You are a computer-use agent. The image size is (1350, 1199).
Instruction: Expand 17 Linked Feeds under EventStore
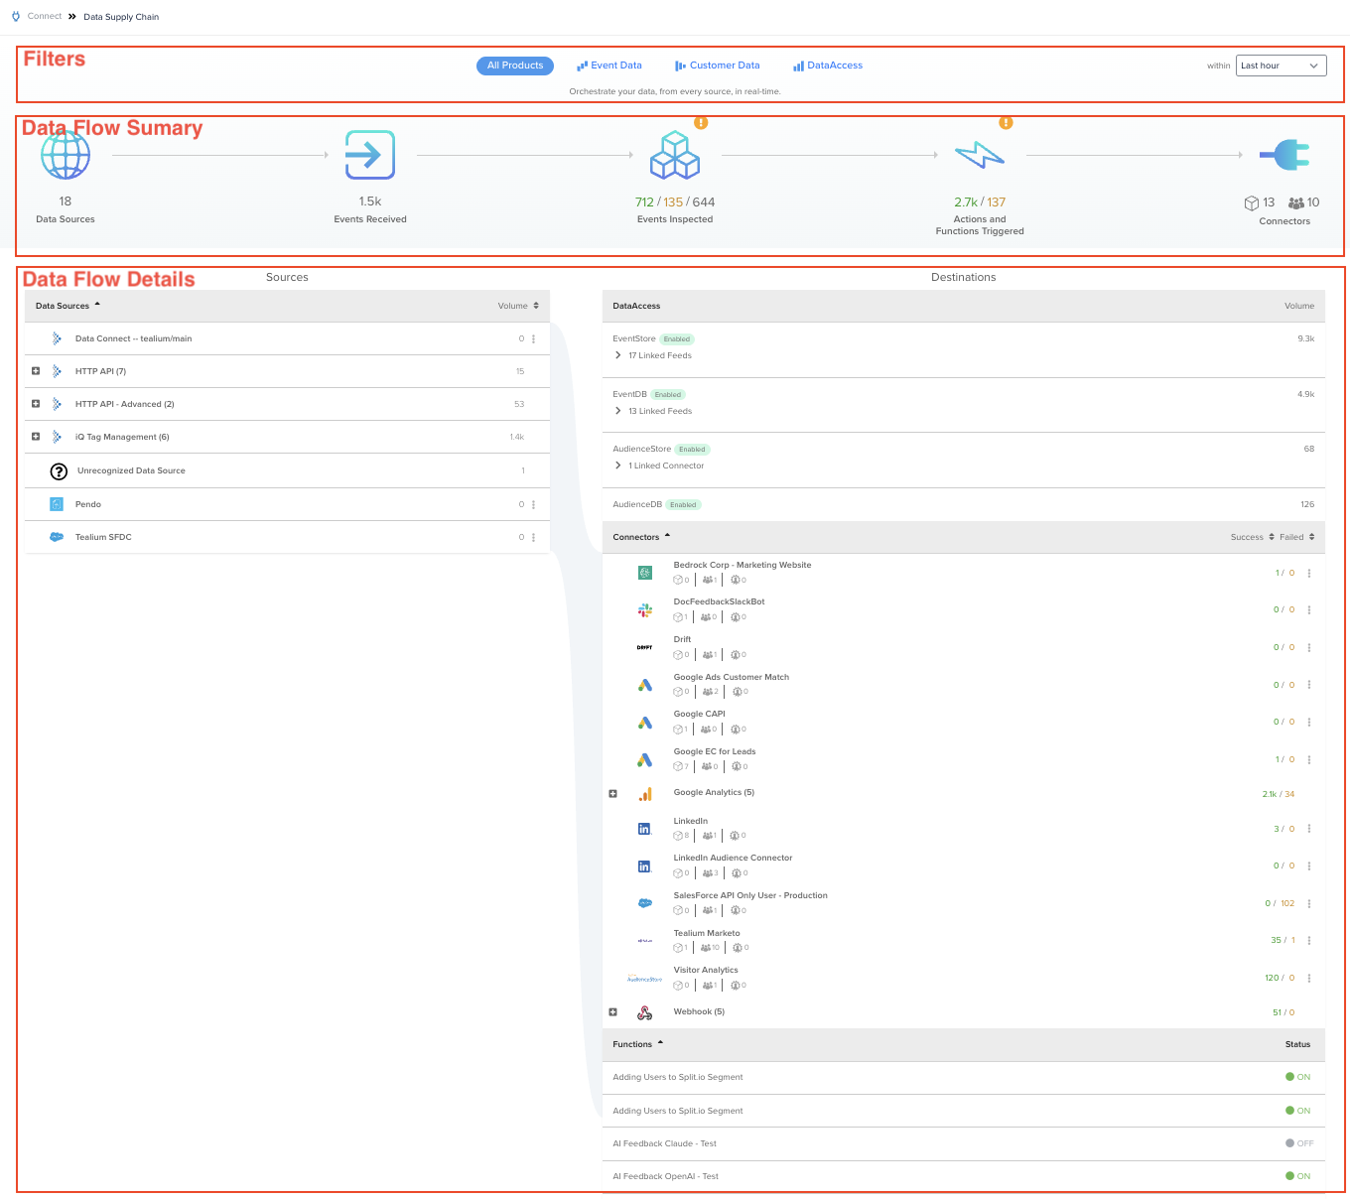click(x=618, y=355)
